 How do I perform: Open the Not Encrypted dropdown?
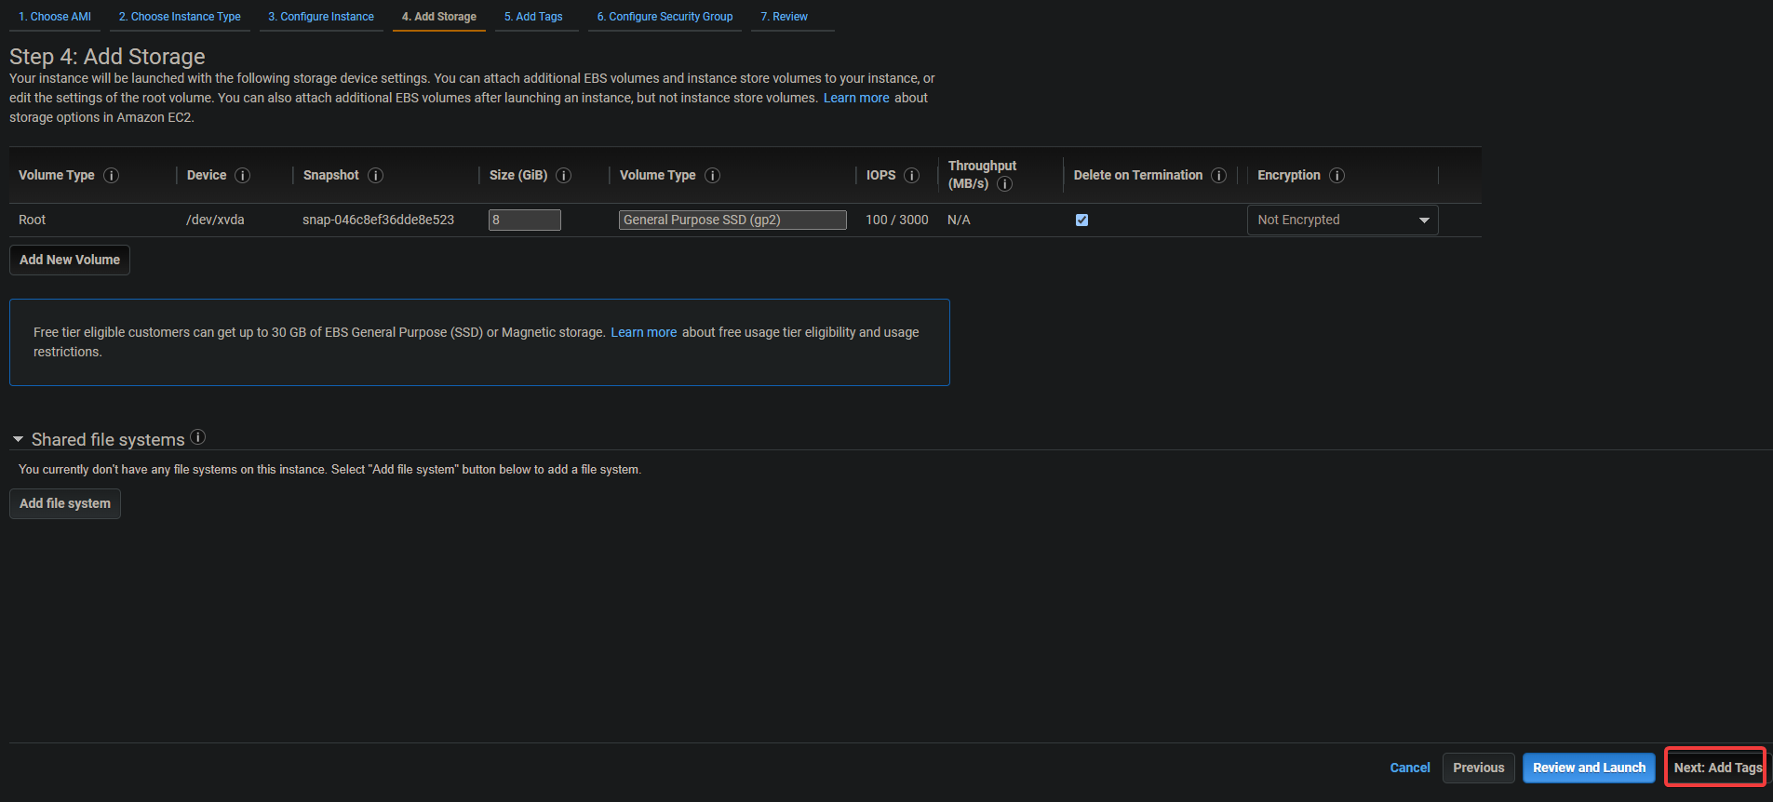(x=1342, y=221)
